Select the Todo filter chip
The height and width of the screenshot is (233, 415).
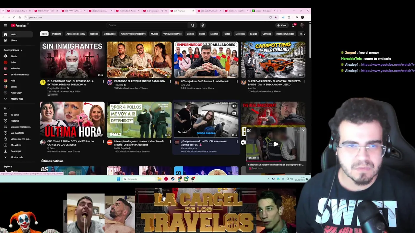[44, 34]
